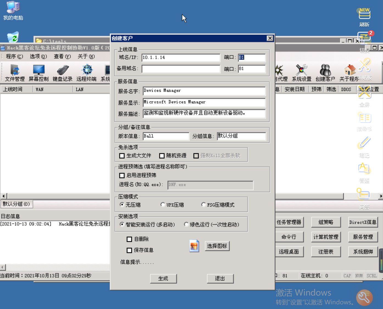Click the DirectX信息 button
Screen dimensions: 383x309
pyautogui.click(x=363, y=222)
